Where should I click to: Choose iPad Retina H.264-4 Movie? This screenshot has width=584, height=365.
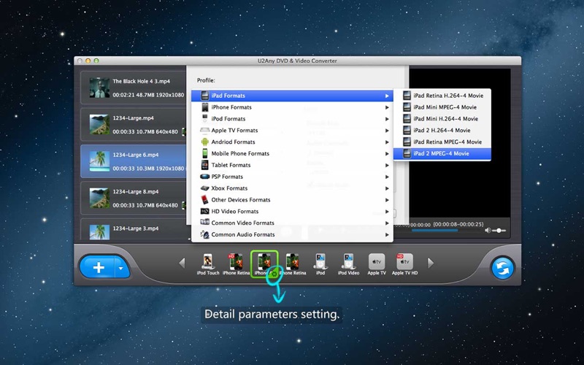[442, 96]
